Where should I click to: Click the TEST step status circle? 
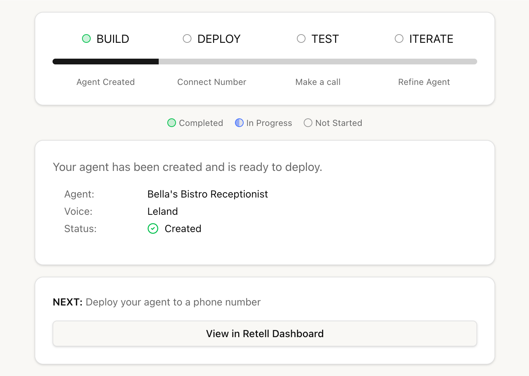coord(301,38)
